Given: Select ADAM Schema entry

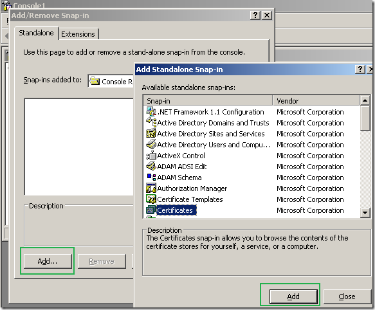Looking at the screenshot, I should click(179, 178).
